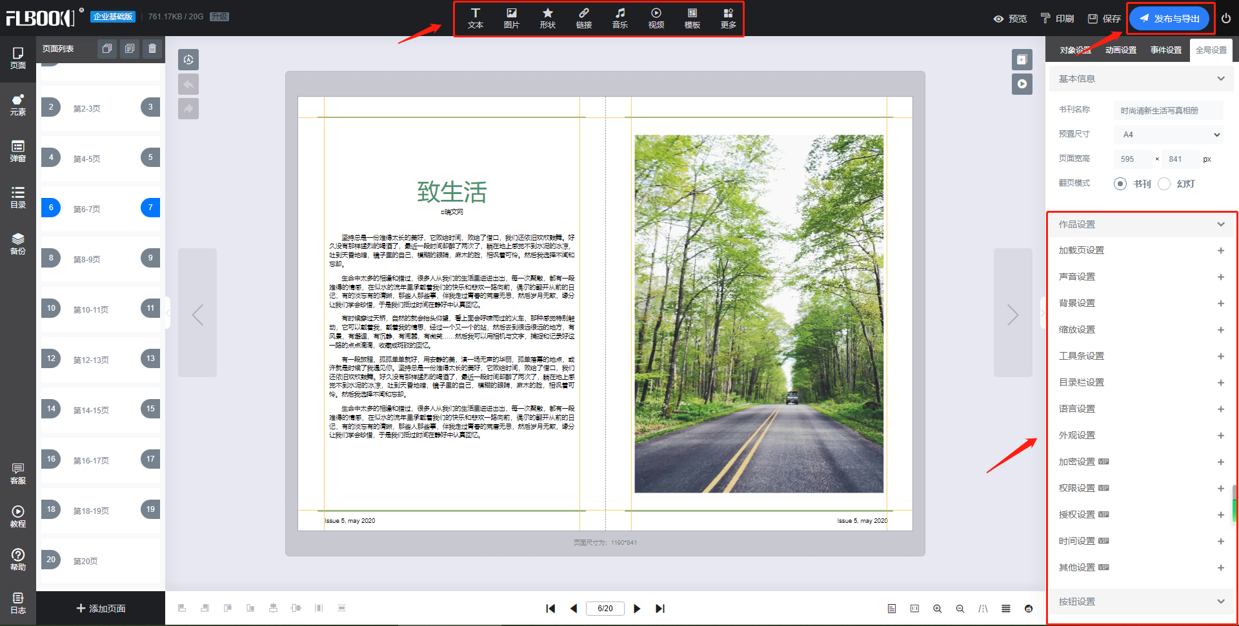Viewport: 1239px width, 626px height.
Task: Open the 目录 table of contents panel
Action: point(18,197)
